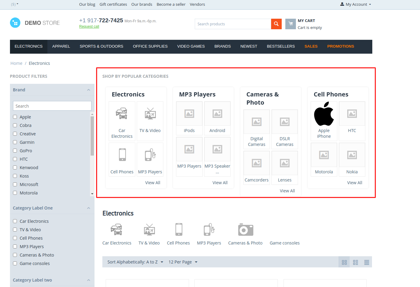This screenshot has width=420, height=287.
Task: Focus the Search products input field
Action: point(233,24)
